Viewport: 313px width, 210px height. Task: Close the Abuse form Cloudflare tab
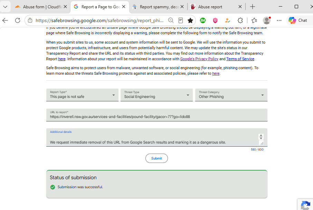click(65, 7)
